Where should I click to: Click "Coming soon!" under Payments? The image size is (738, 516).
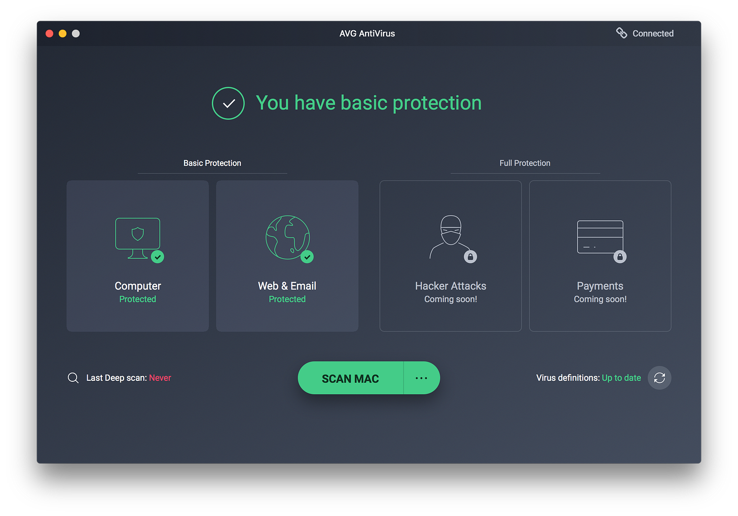coord(600,299)
